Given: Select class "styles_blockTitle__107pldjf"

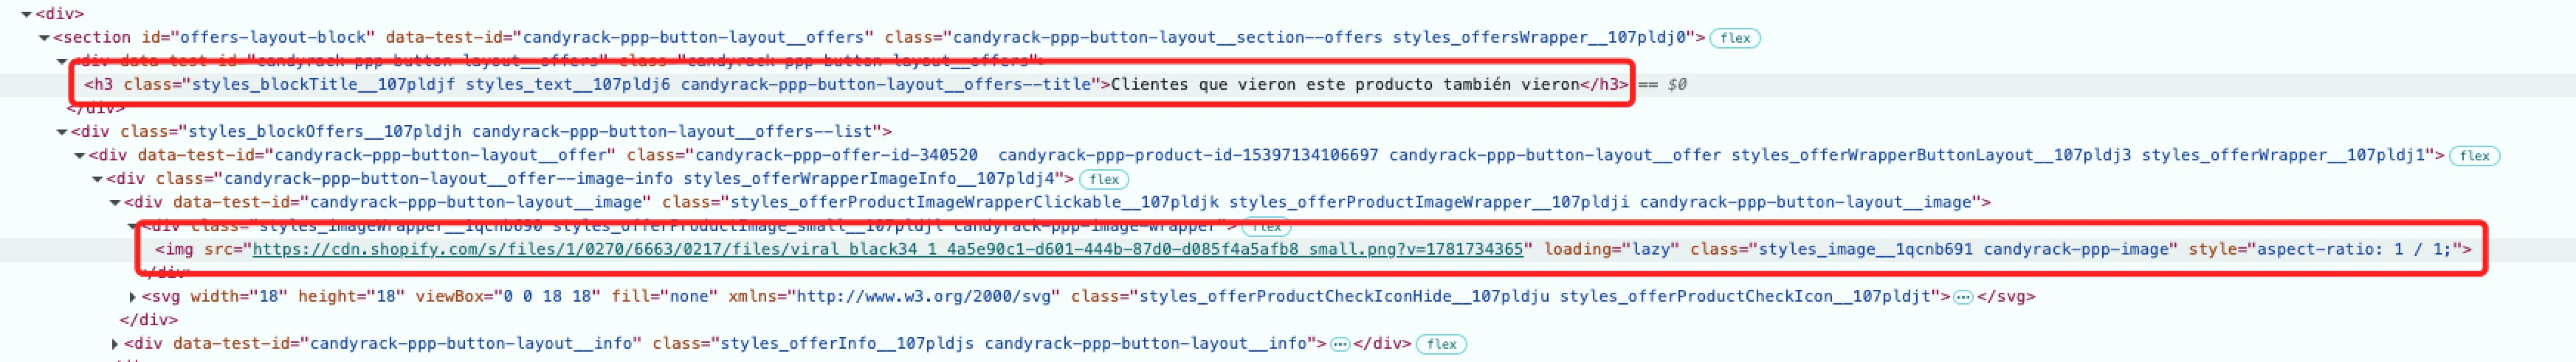Looking at the screenshot, I should click(323, 85).
